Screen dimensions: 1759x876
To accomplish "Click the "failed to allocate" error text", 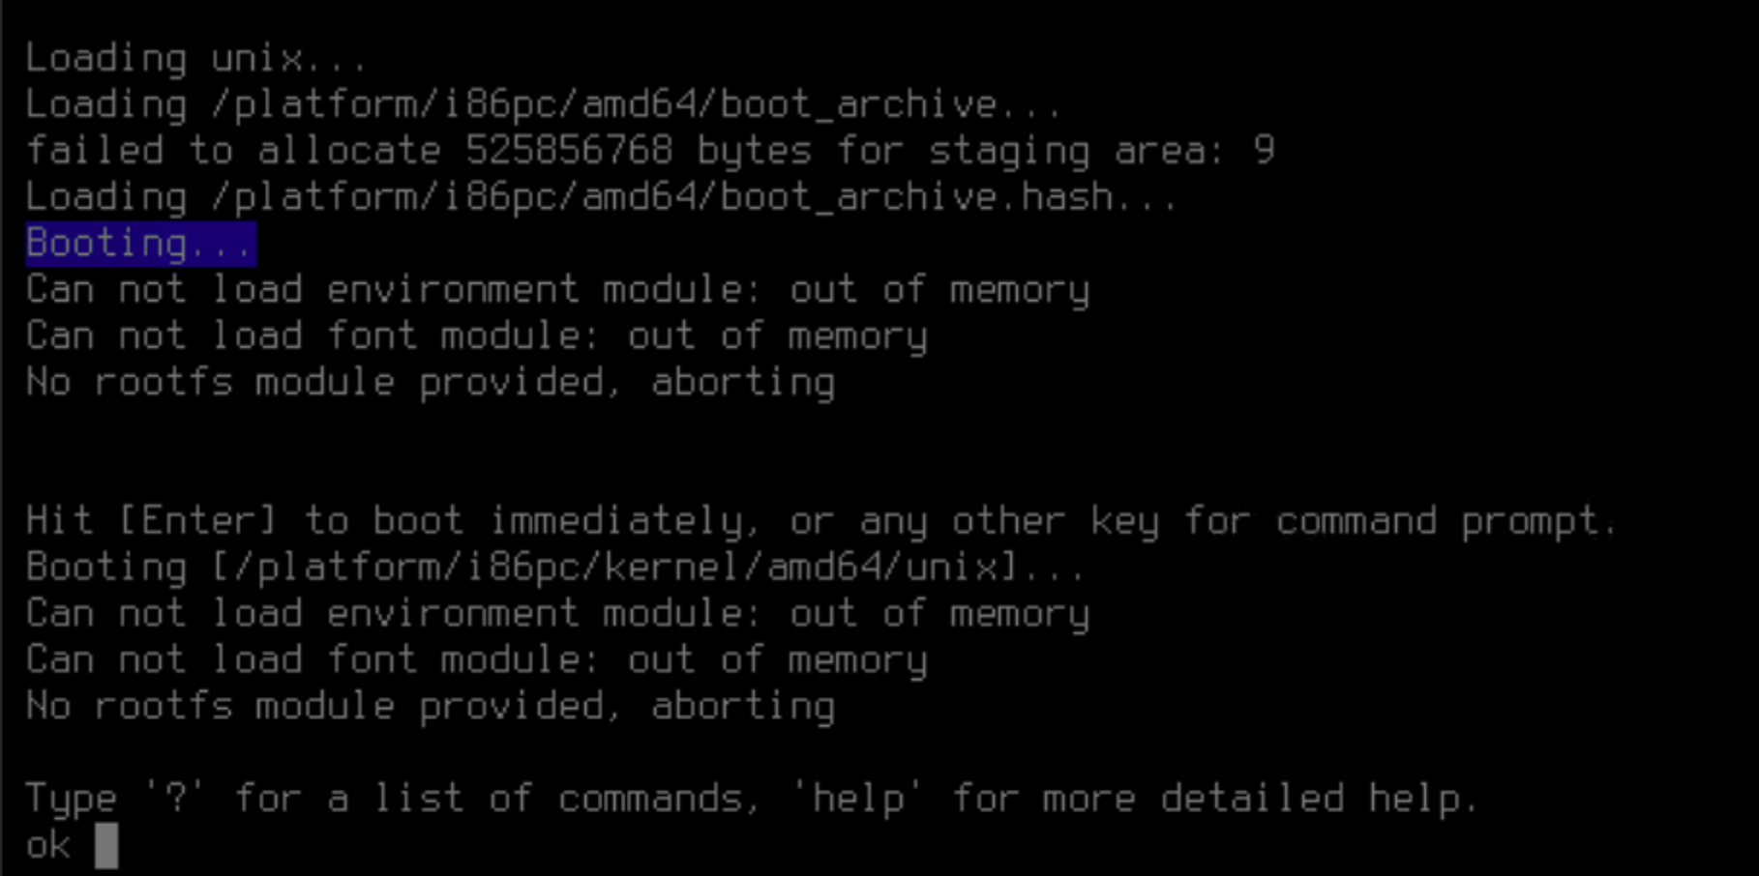I will (232, 150).
